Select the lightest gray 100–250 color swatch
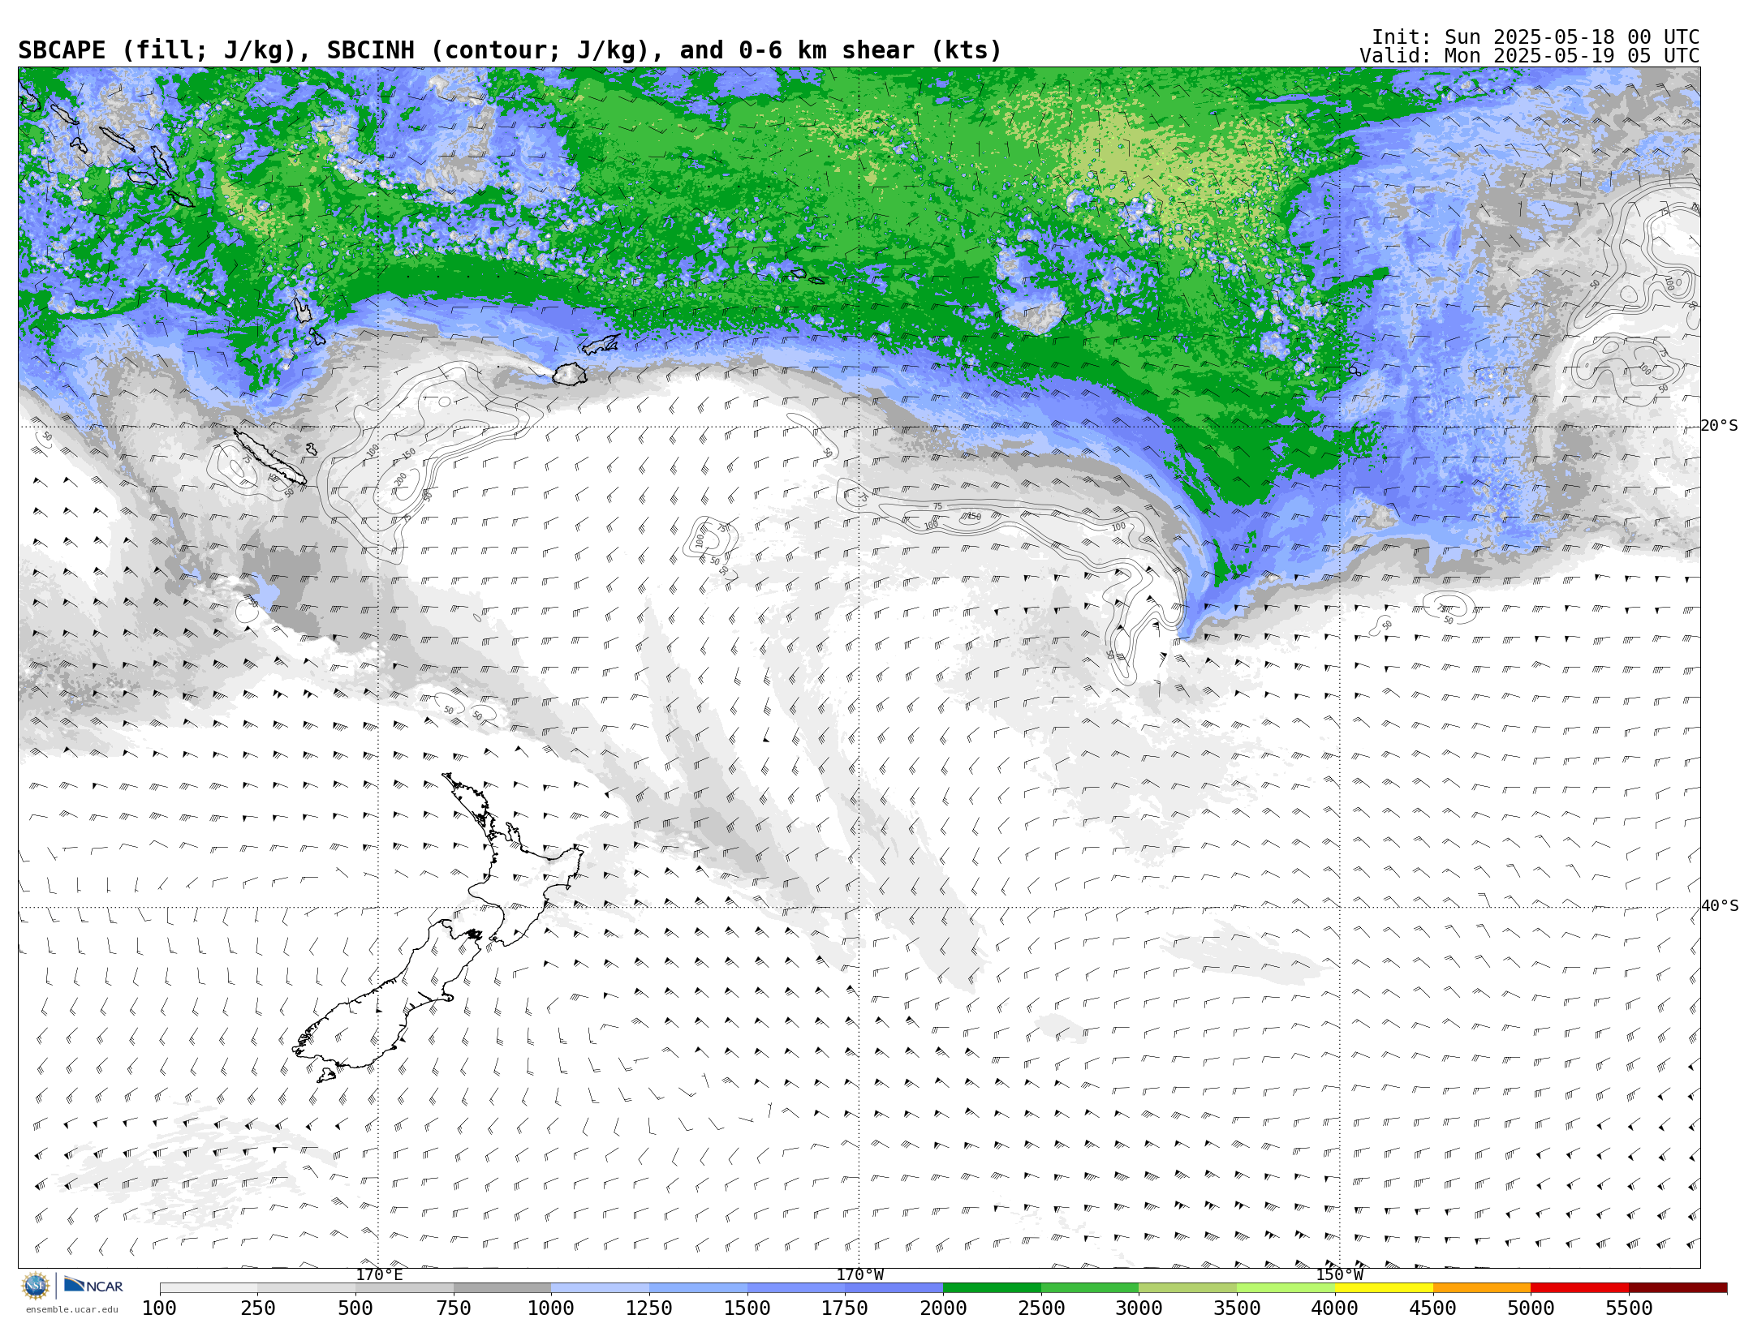 [209, 1287]
